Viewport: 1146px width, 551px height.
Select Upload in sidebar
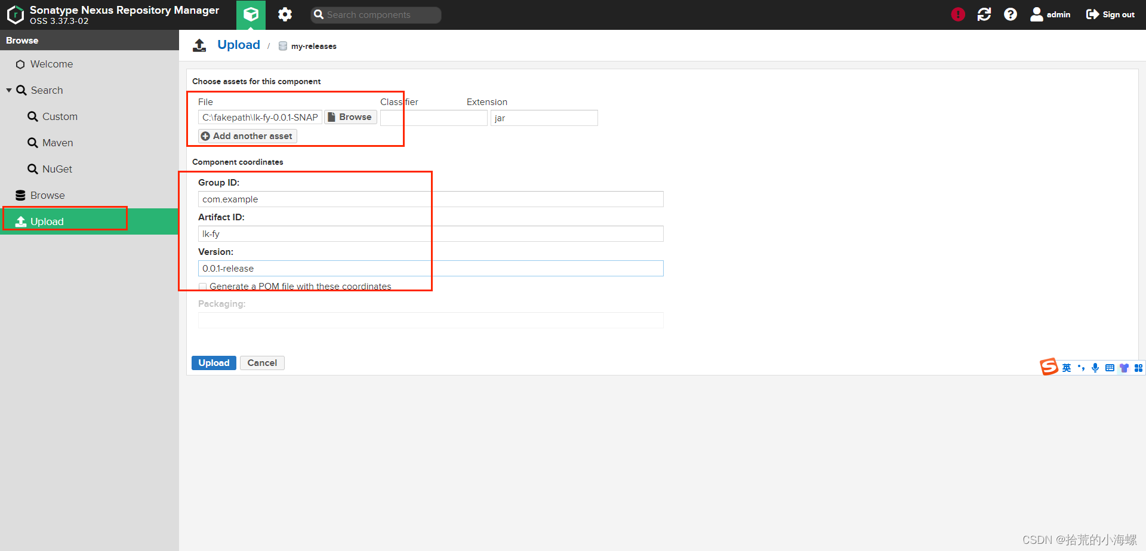[x=90, y=221]
